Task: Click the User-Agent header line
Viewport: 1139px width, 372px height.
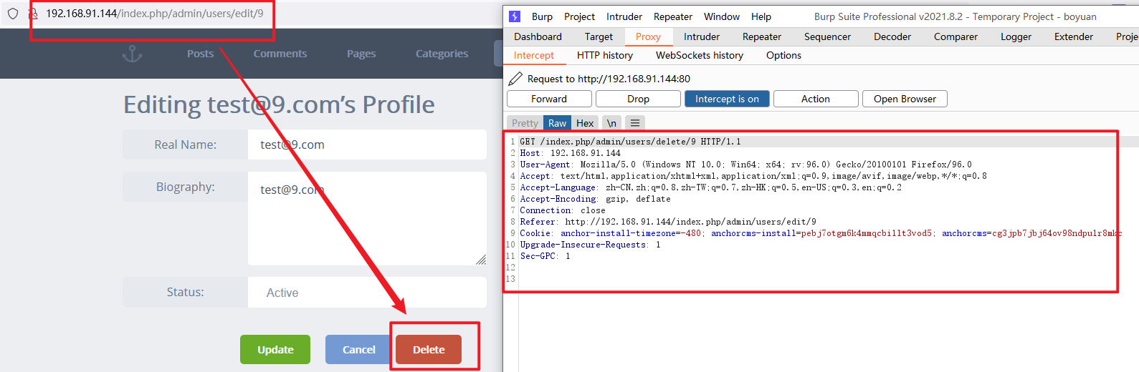Action: [x=745, y=165]
